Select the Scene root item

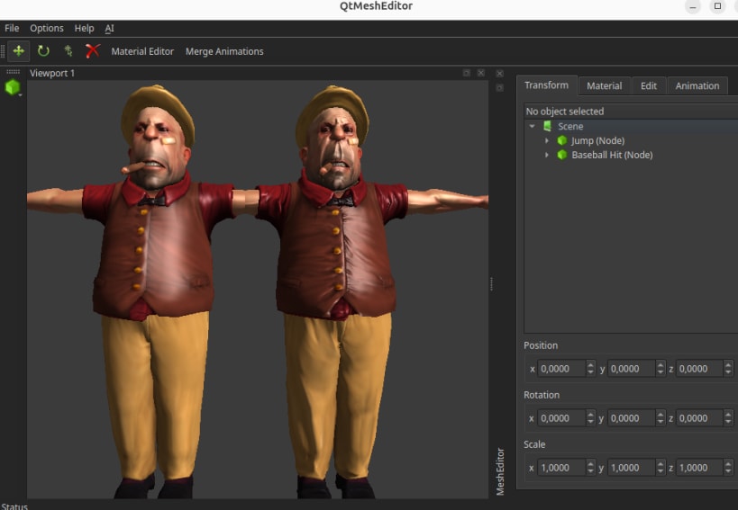point(570,126)
